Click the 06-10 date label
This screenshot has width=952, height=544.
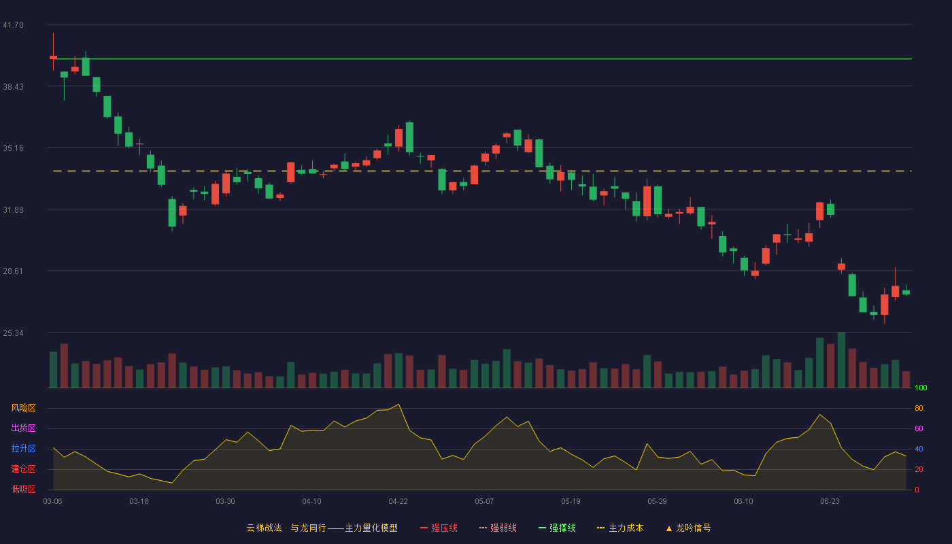click(743, 501)
